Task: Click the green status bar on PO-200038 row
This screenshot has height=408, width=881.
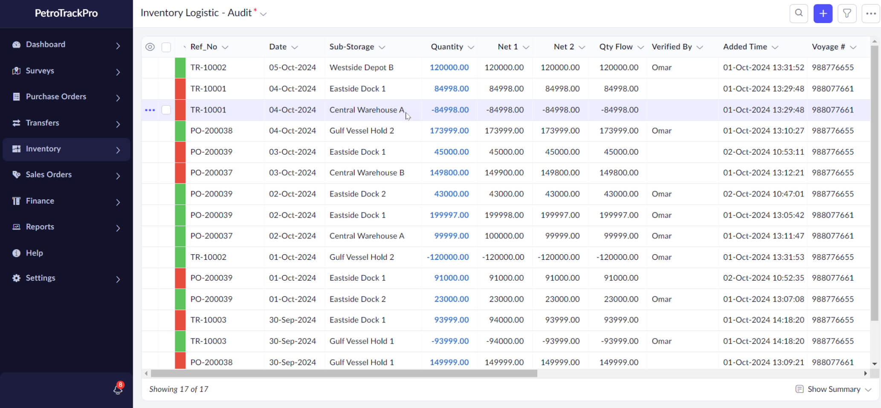Action: pos(180,131)
